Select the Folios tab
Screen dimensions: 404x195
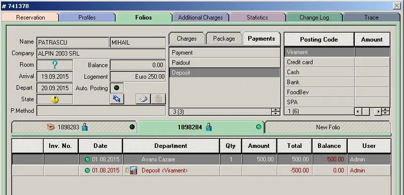tap(144, 18)
